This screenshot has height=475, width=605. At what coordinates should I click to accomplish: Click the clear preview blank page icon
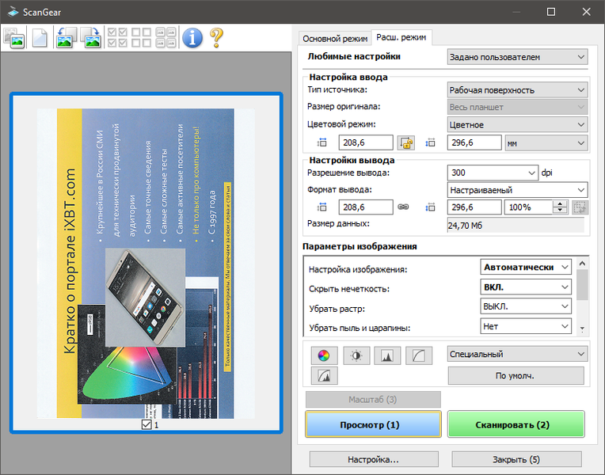[x=40, y=38]
